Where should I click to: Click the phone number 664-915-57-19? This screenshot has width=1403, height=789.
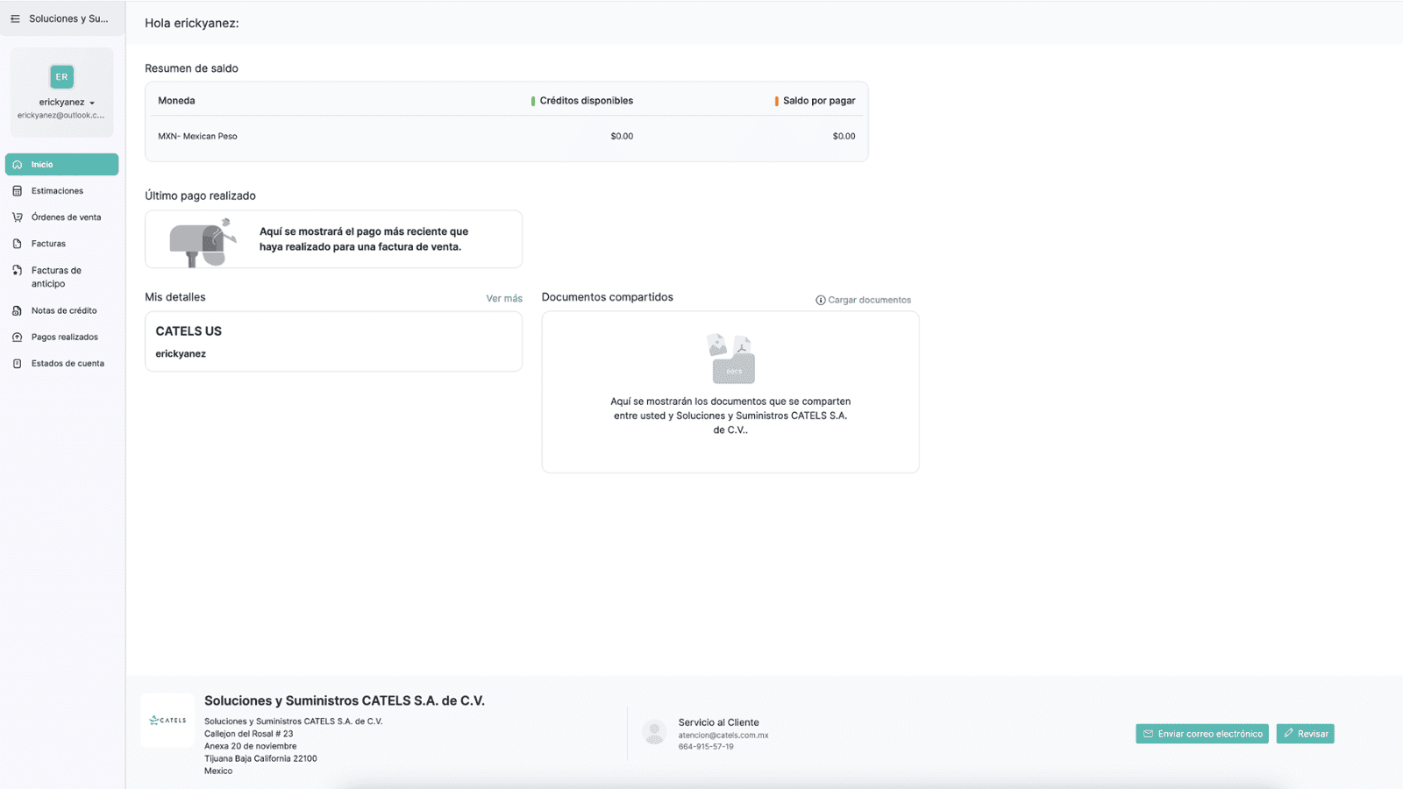(x=706, y=747)
